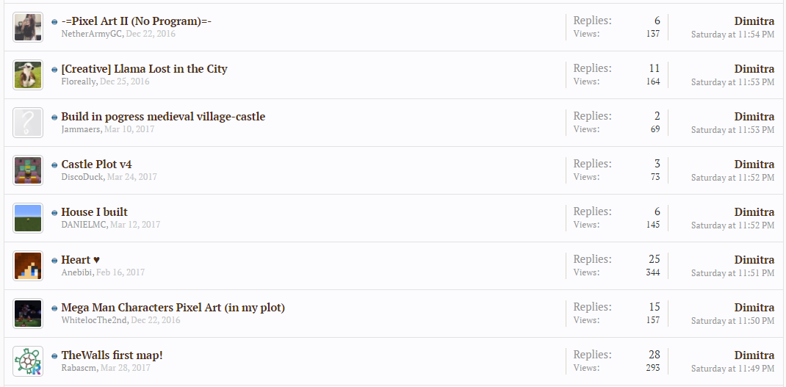This screenshot has width=786, height=387.
Task: Click unread indicator beside Castle Plot v4
Action: [x=54, y=165]
